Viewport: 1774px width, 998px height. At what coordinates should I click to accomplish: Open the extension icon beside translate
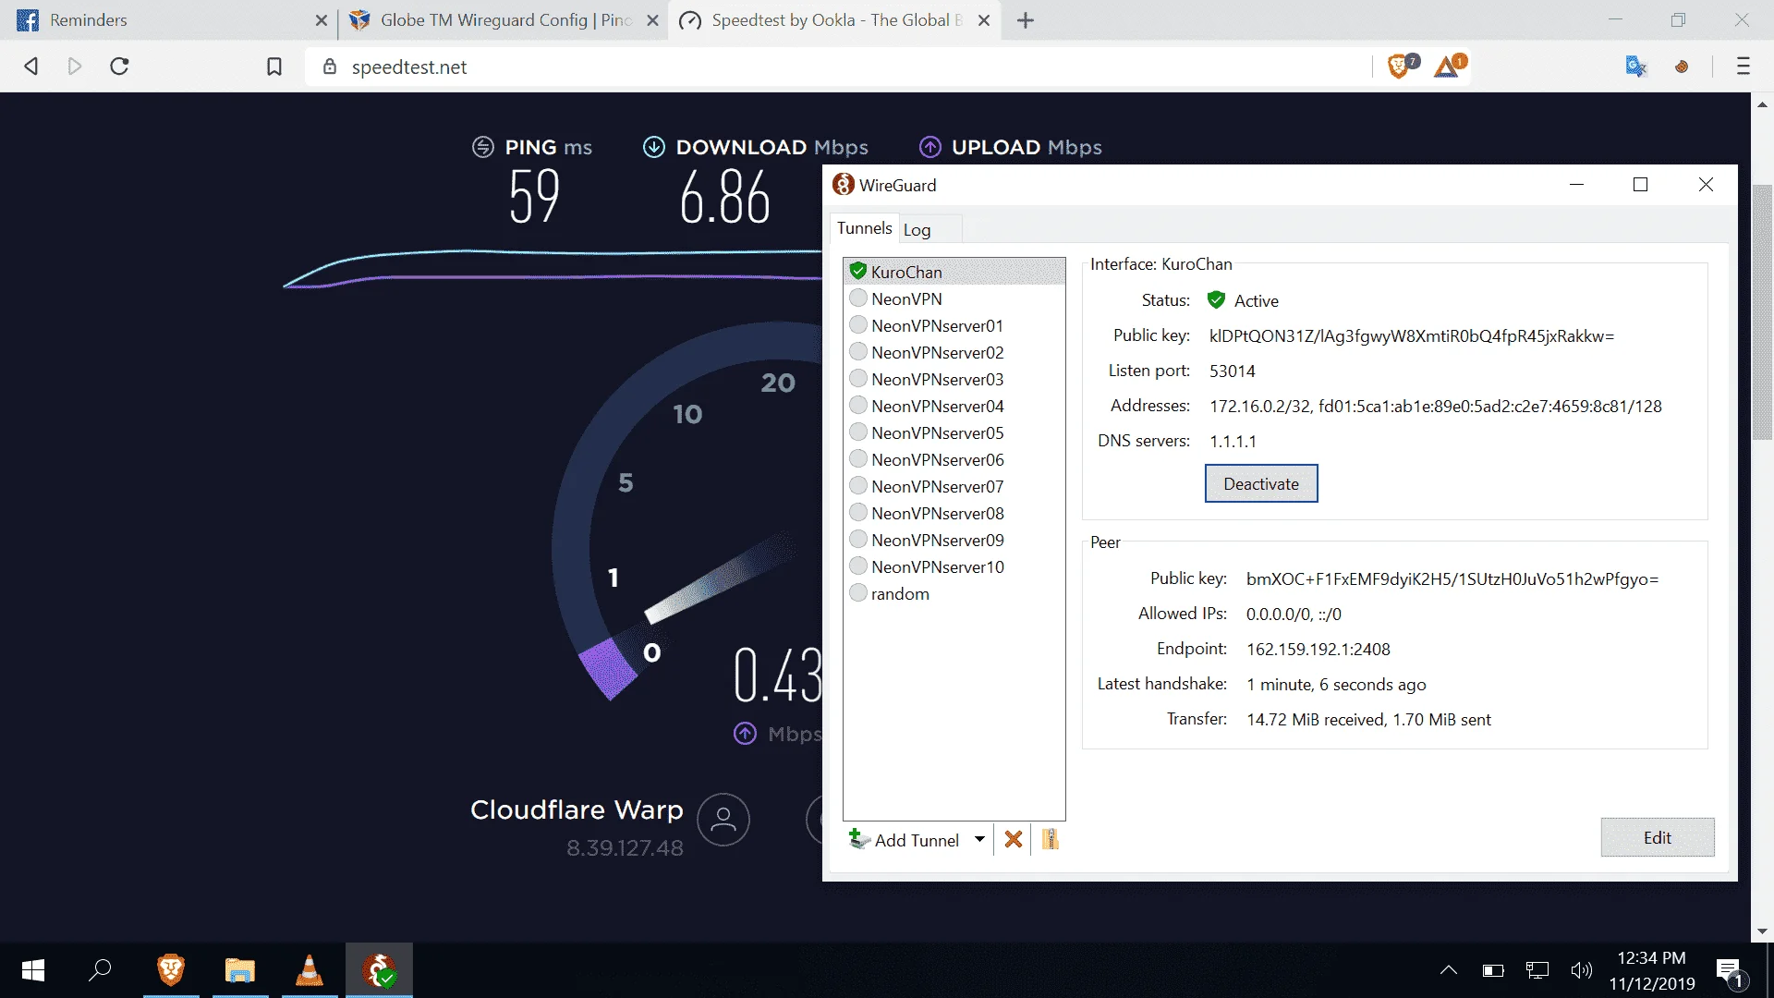tap(1682, 67)
